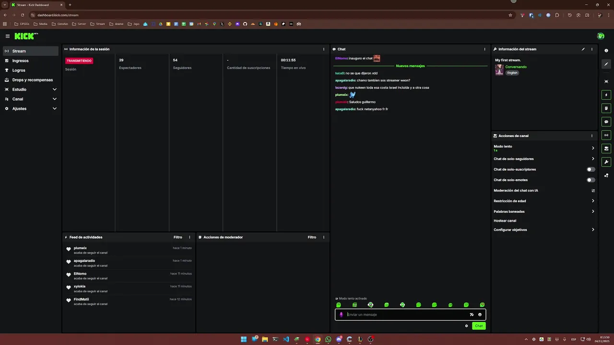Open Chat de solo-seguidores settings
614x345 pixels.
pyautogui.click(x=544, y=159)
